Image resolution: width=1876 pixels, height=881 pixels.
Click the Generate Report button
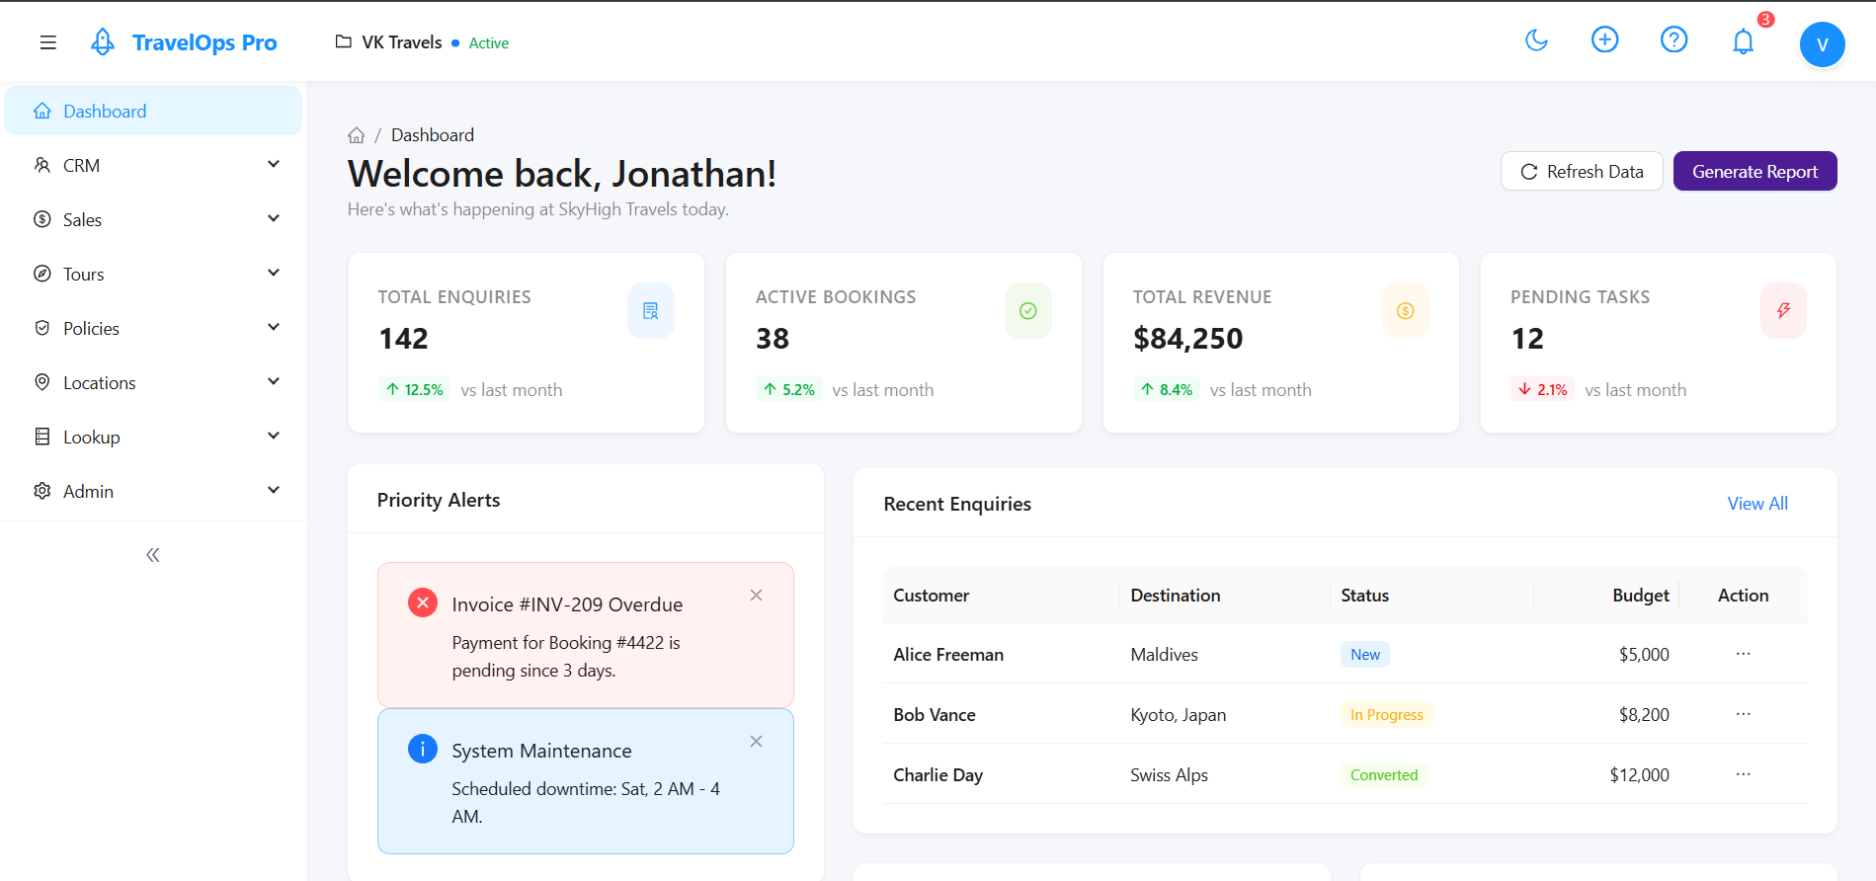(1754, 171)
